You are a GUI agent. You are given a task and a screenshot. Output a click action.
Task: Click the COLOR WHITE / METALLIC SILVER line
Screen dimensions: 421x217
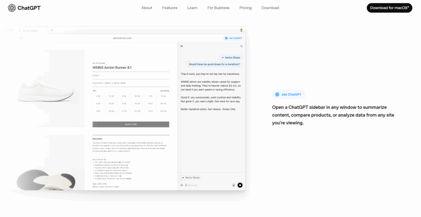pos(109,83)
